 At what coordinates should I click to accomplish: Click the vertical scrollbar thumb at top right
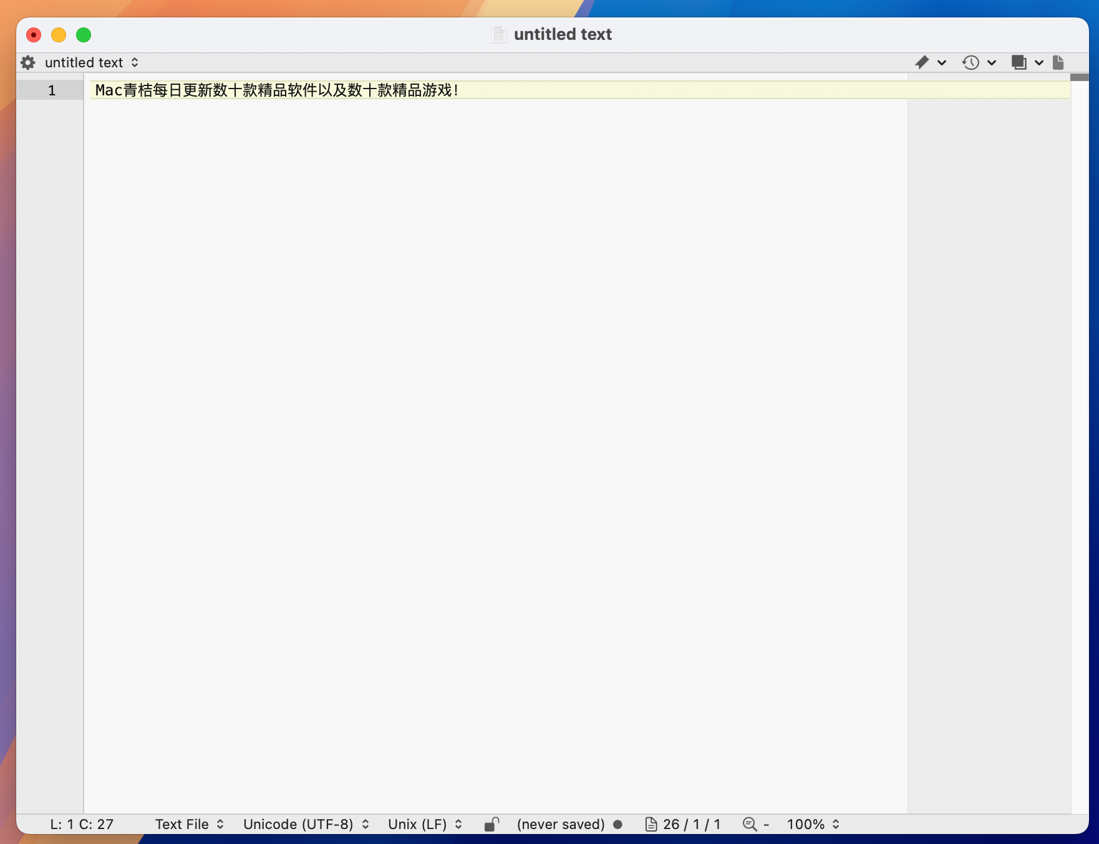(1079, 77)
